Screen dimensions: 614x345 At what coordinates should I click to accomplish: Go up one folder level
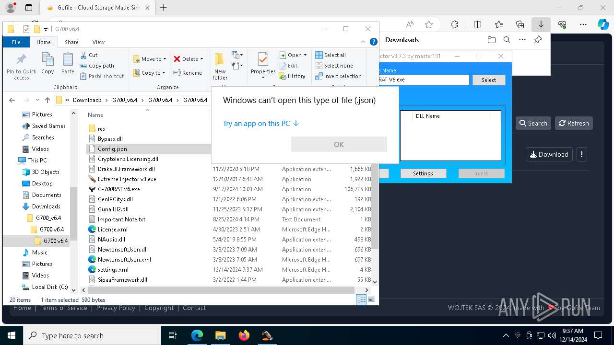[47, 100]
